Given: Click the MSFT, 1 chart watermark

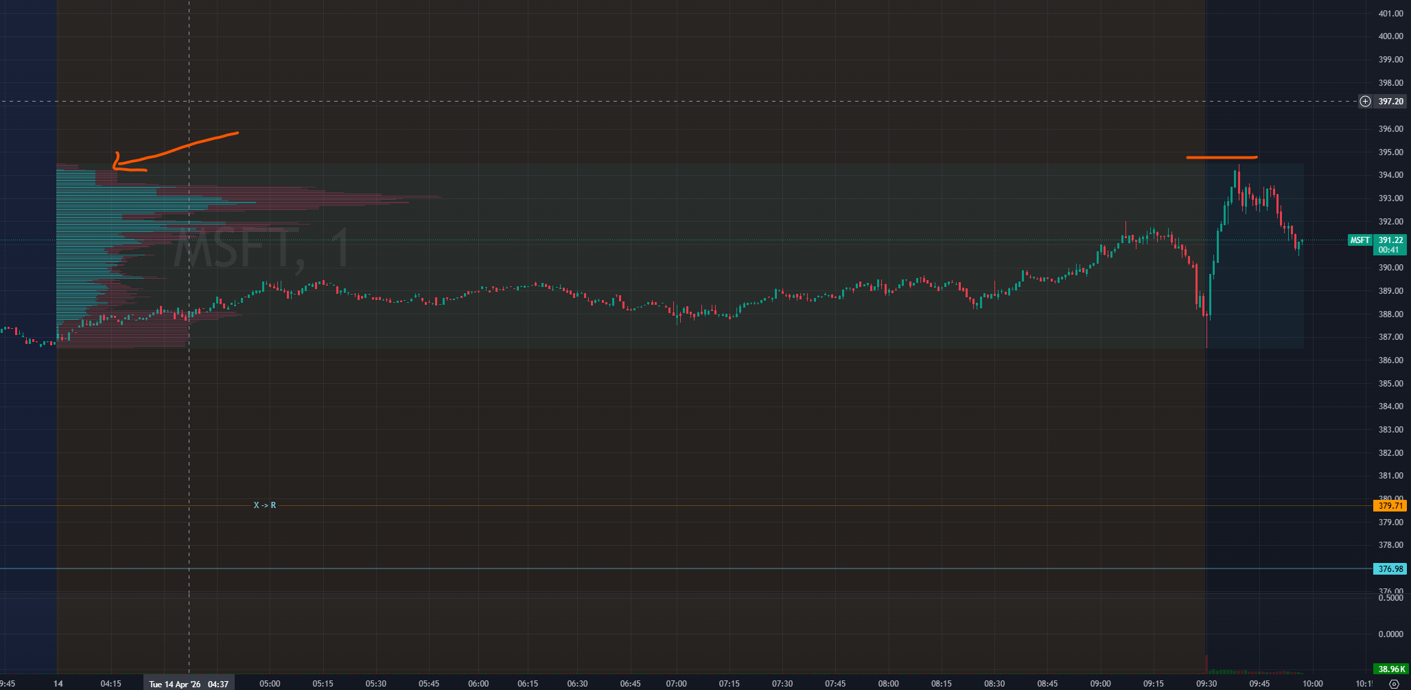Looking at the screenshot, I should pyautogui.click(x=261, y=249).
